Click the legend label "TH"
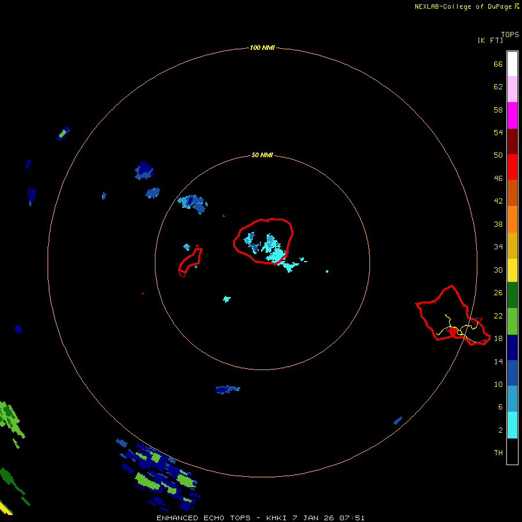The height and width of the screenshot is (522, 522). click(498, 453)
